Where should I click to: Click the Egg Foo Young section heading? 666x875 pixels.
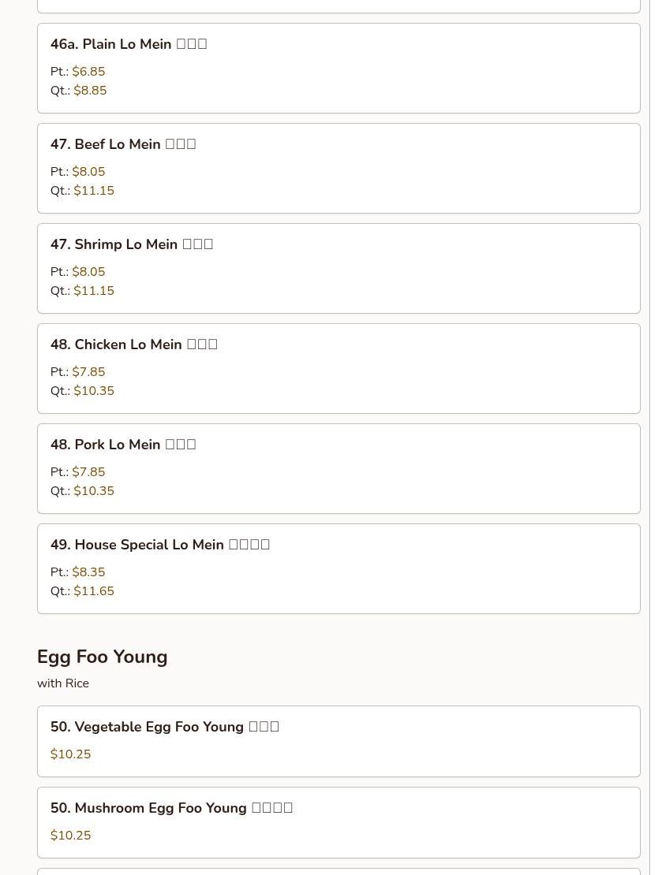pyautogui.click(x=103, y=657)
